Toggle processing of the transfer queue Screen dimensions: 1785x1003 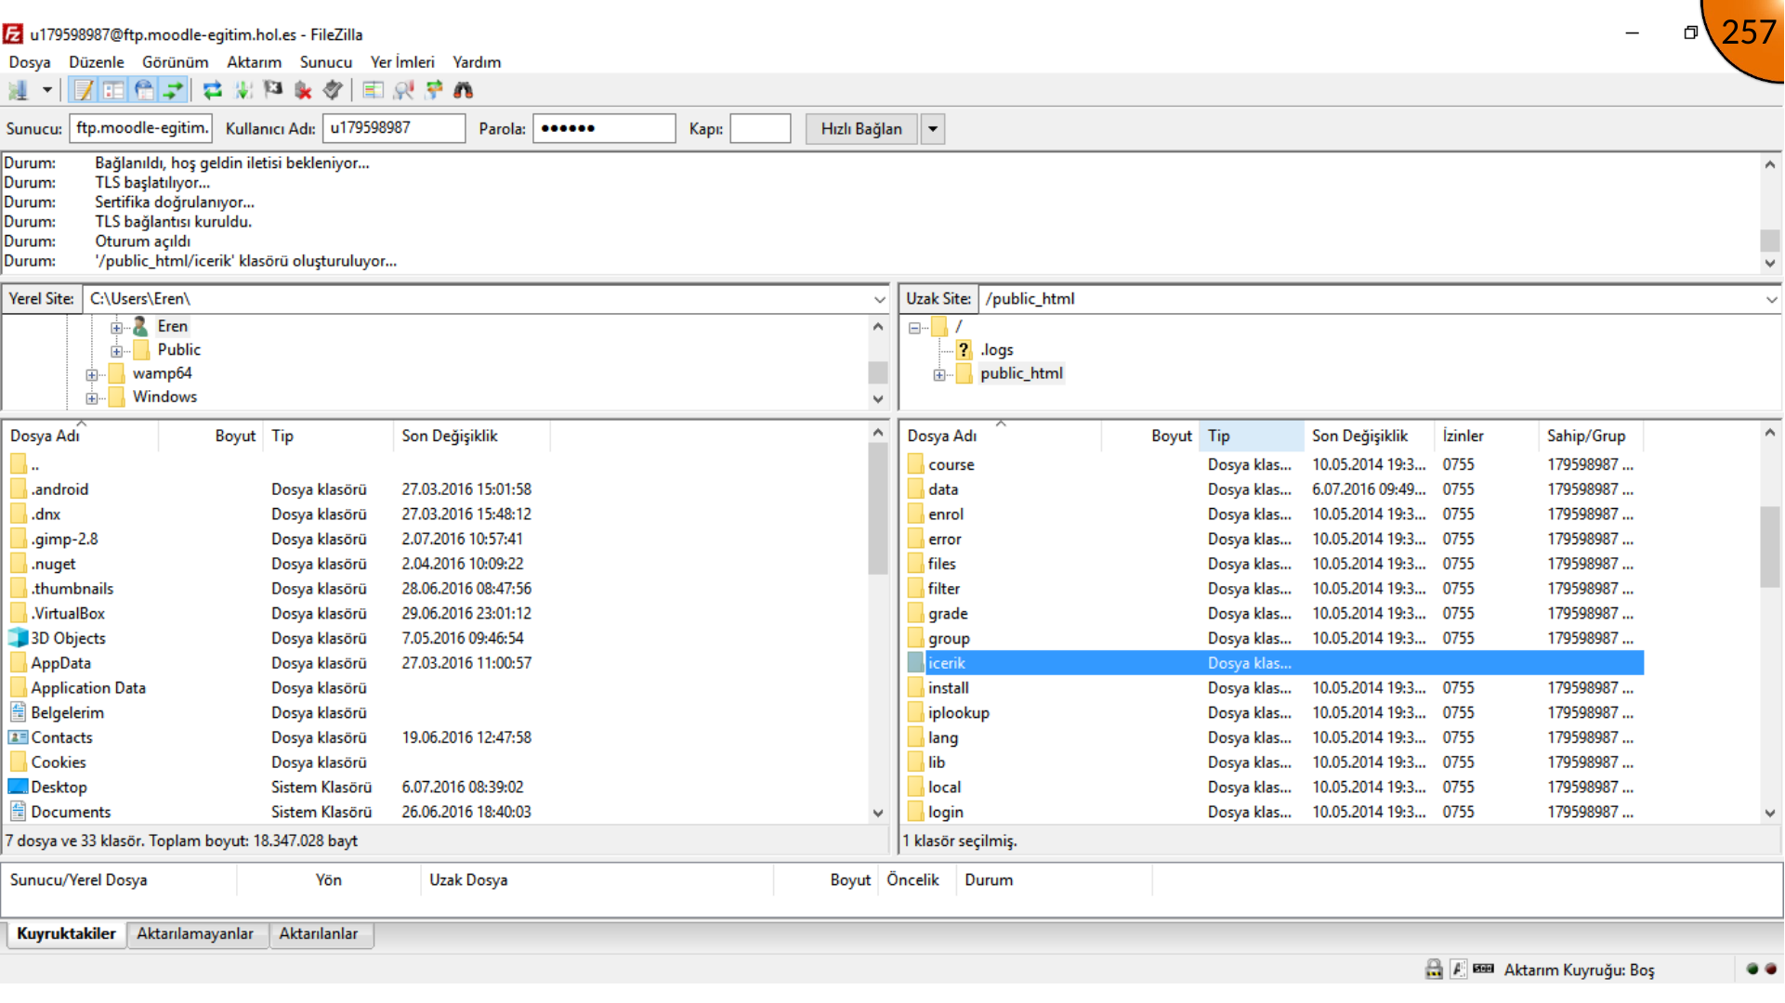point(243,90)
